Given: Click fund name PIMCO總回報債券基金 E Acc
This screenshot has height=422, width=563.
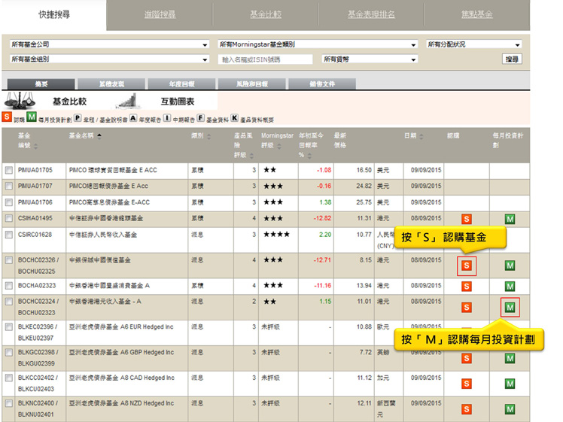Looking at the screenshot, I should (x=108, y=186).
